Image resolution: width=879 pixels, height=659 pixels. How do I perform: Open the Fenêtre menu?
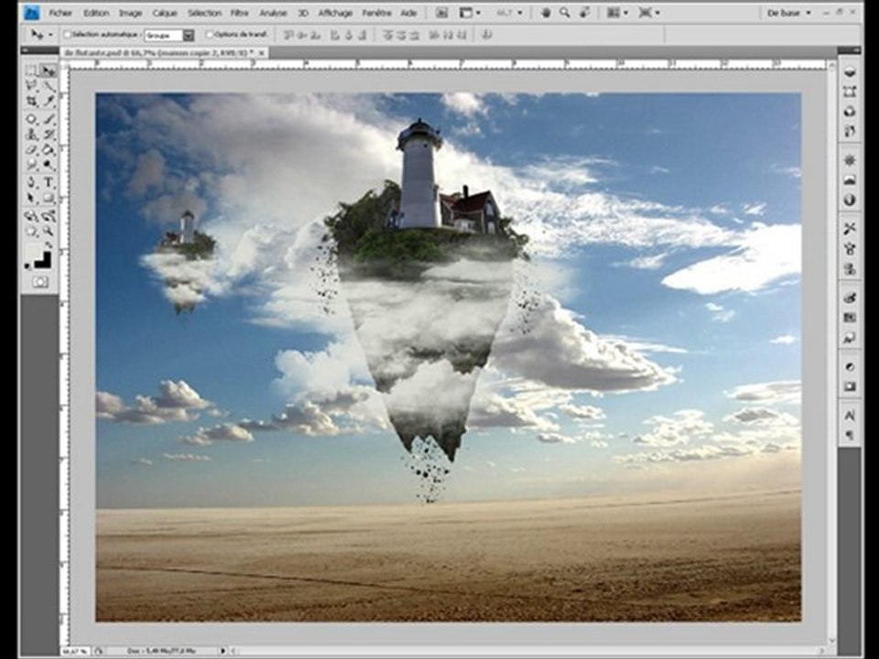(x=376, y=12)
